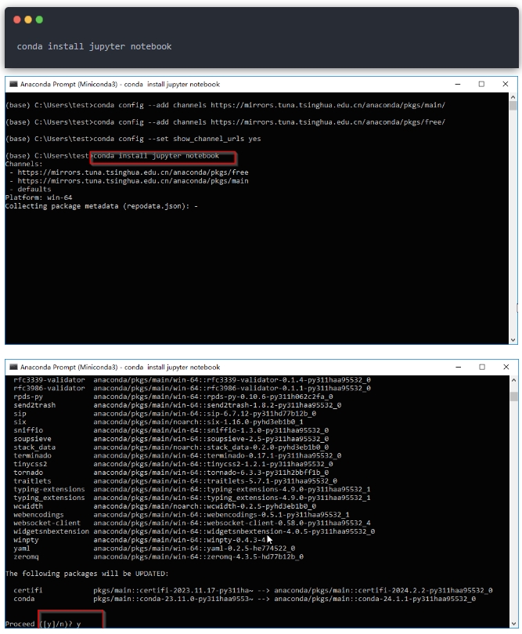This screenshot has width=522, height=634.
Task: Click scroll-down arrow in package-list terminal
Action: click(x=513, y=624)
